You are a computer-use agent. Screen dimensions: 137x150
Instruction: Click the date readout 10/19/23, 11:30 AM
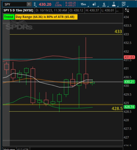click(51, 10)
